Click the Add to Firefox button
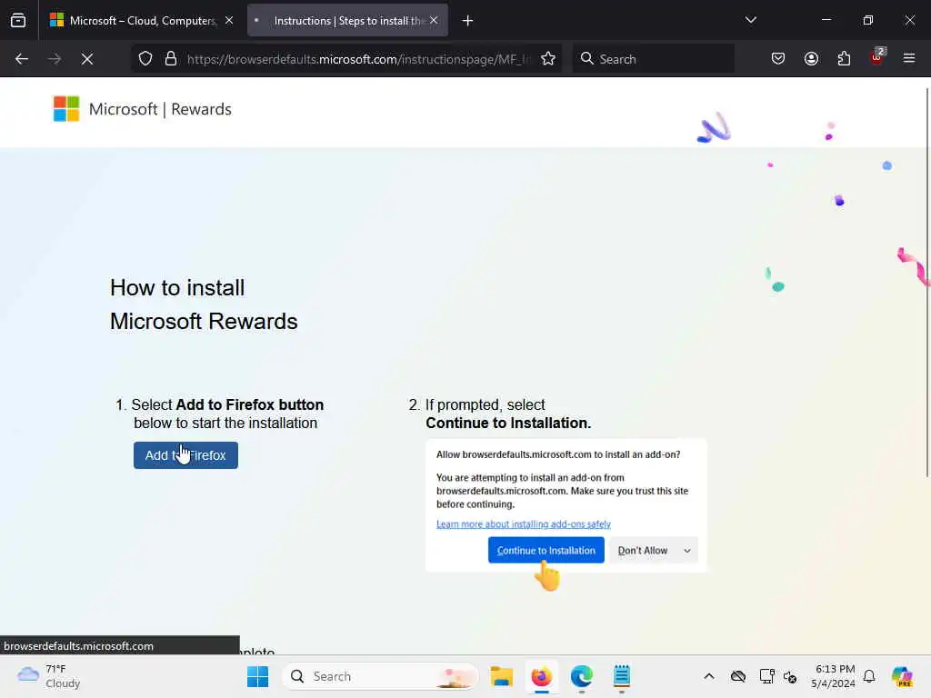Viewport: 931px width, 698px height. pyautogui.click(x=185, y=455)
